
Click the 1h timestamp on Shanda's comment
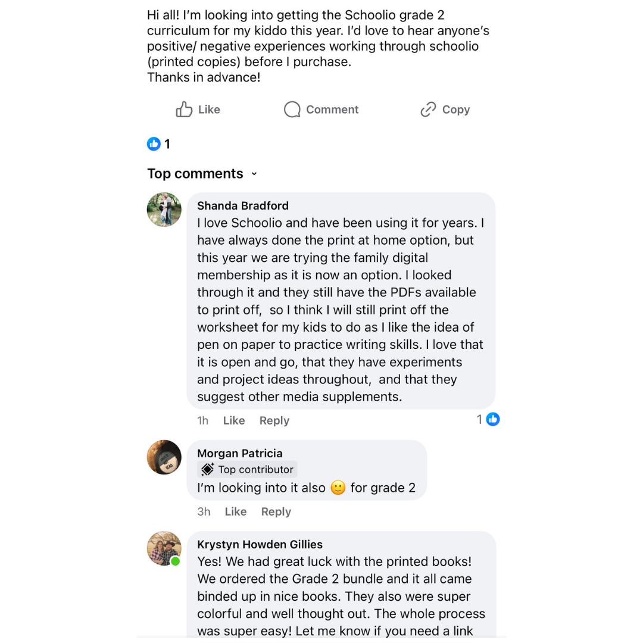click(x=202, y=420)
